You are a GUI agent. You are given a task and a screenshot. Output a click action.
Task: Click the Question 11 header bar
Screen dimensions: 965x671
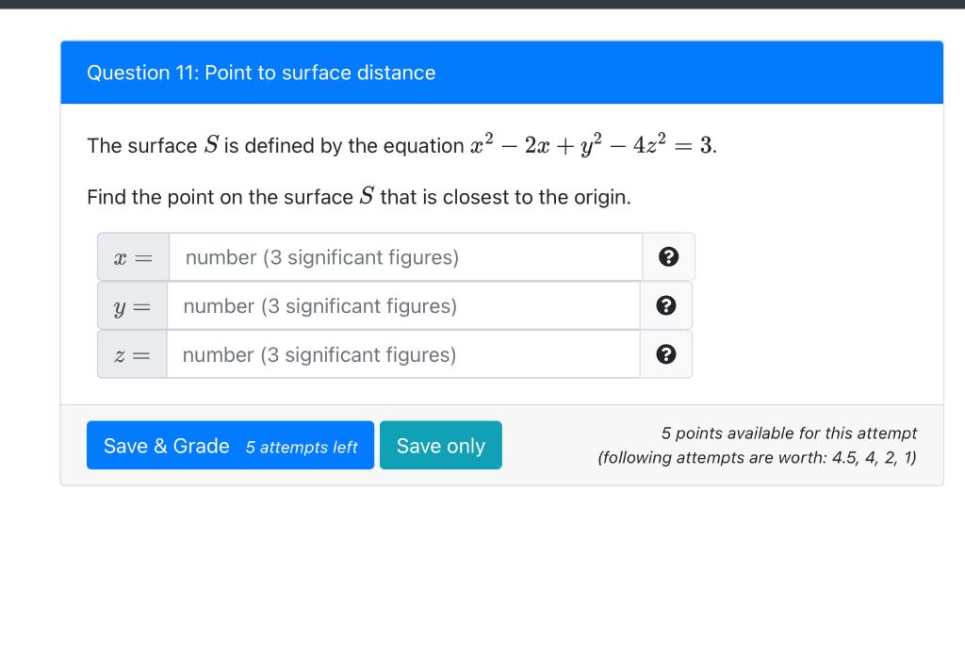click(x=501, y=72)
